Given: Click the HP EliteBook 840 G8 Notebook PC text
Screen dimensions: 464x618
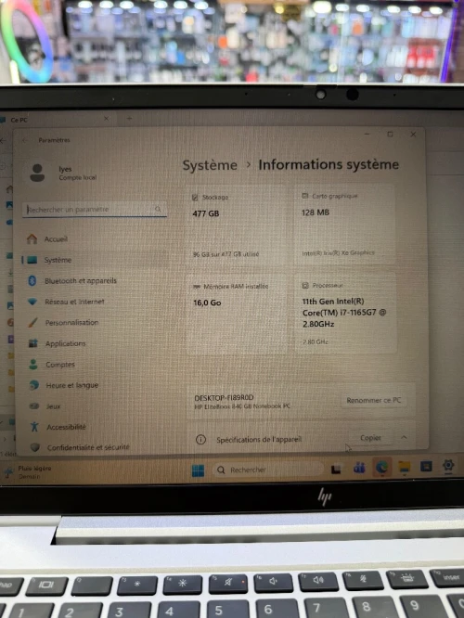Looking at the screenshot, I should tap(242, 406).
